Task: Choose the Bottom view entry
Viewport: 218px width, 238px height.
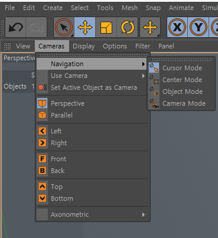Action: [x=62, y=198]
